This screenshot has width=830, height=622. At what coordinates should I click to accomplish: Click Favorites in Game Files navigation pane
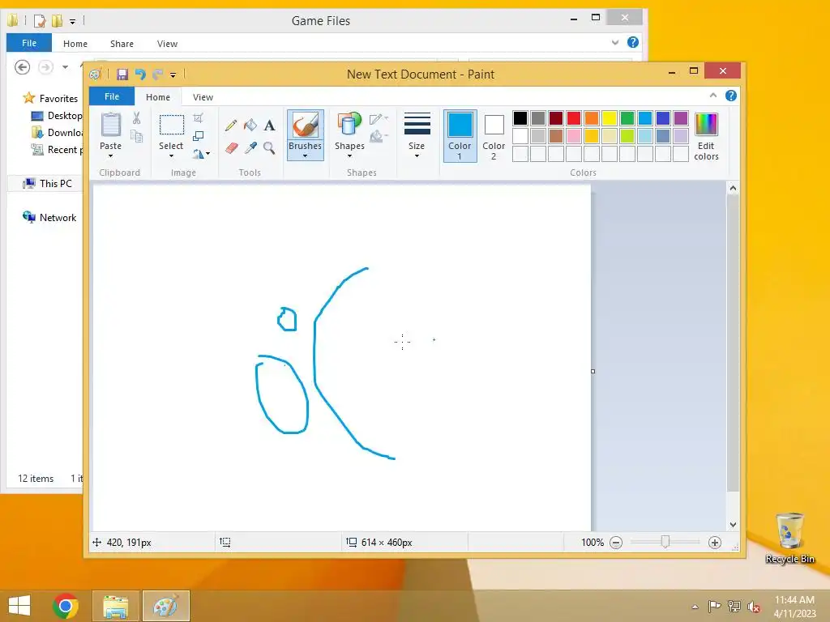pyautogui.click(x=58, y=98)
